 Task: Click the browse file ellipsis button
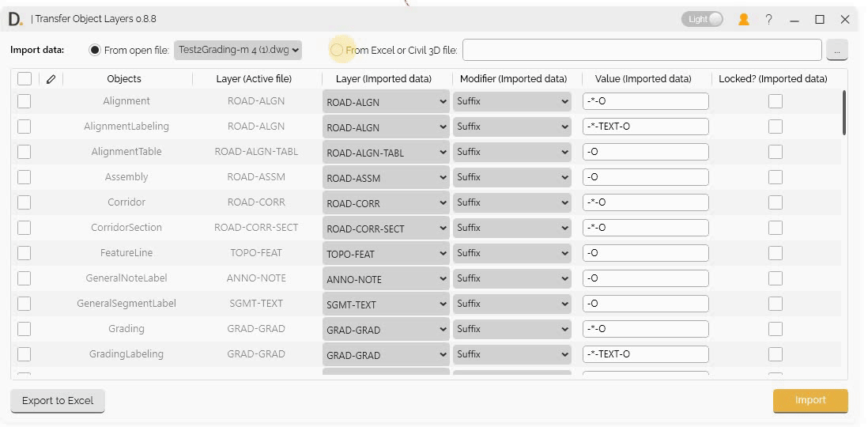[837, 50]
